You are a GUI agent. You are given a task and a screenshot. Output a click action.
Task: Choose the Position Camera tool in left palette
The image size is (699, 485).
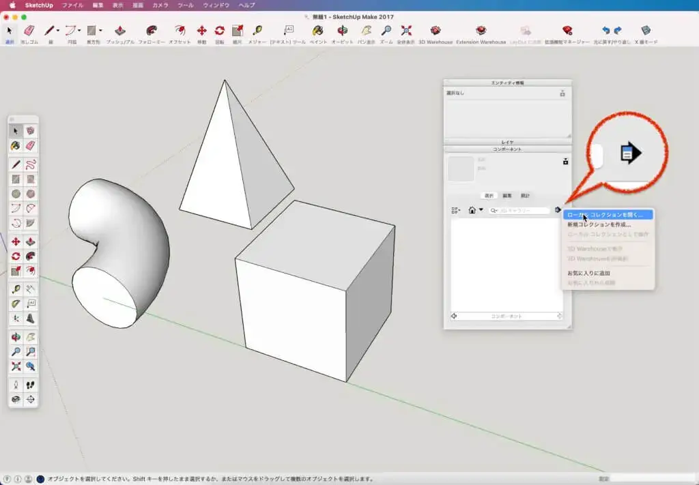pos(16,385)
